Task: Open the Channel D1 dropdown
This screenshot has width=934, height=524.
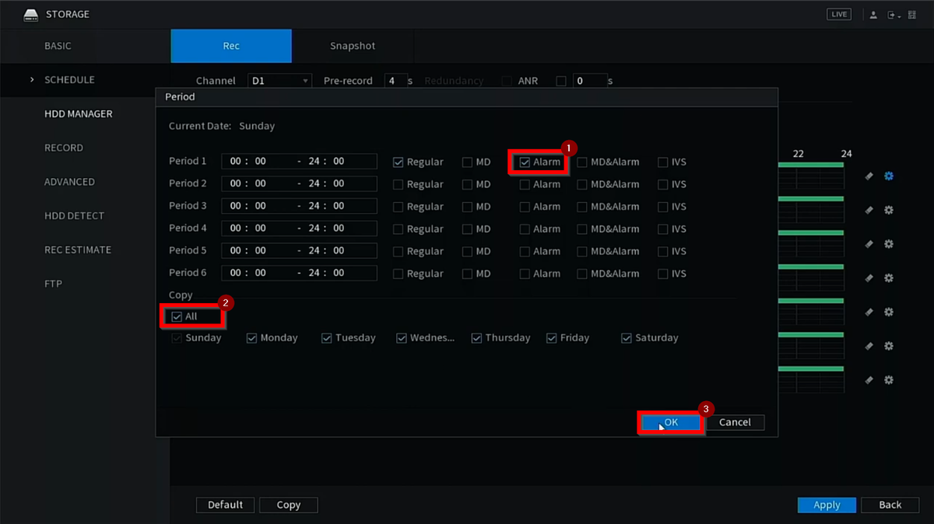Action: pyautogui.click(x=280, y=81)
